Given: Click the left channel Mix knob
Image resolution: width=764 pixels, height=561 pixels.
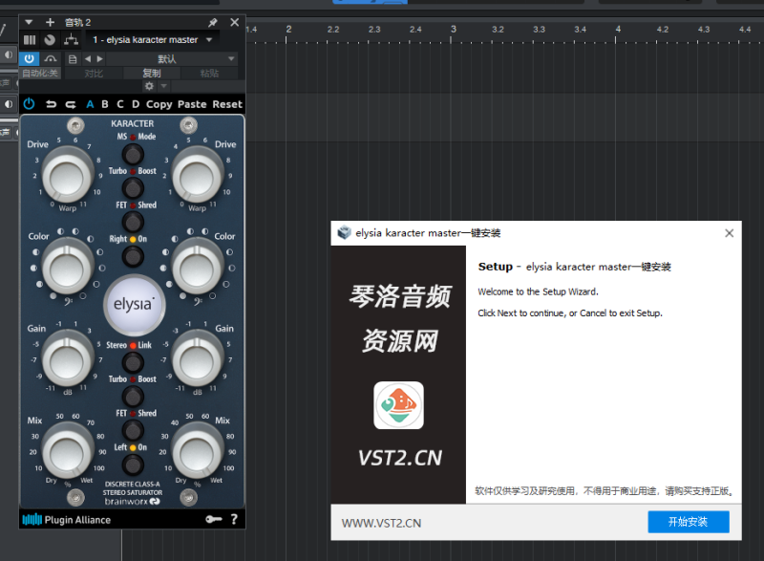Looking at the screenshot, I should 65,447.
